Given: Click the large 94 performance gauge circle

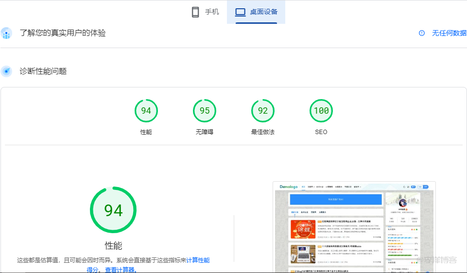Looking at the screenshot, I should (113, 210).
